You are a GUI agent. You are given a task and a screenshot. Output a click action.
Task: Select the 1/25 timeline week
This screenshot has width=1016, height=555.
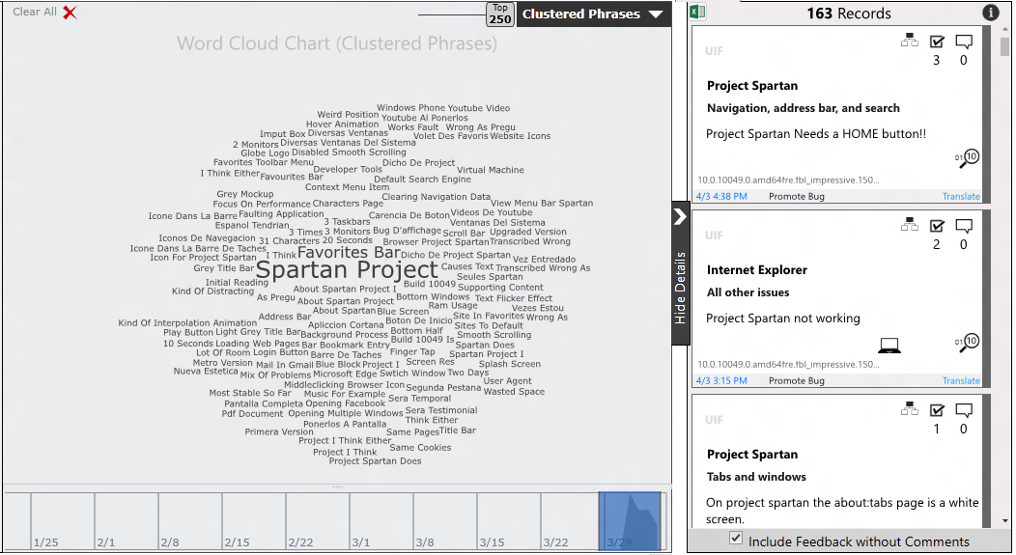point(62,520)
